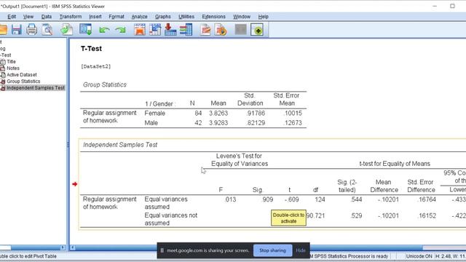Click outline pane scrollbar right arrow
Image resolution: width=466 pixels, height=262 pixels.
[63, 247]
